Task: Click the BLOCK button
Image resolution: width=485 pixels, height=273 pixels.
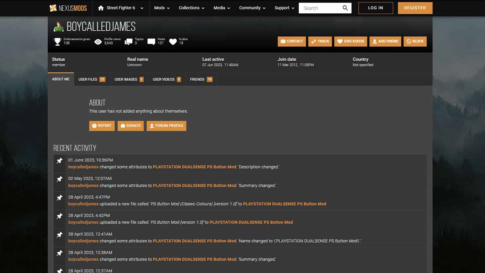Action: point(415,41)
